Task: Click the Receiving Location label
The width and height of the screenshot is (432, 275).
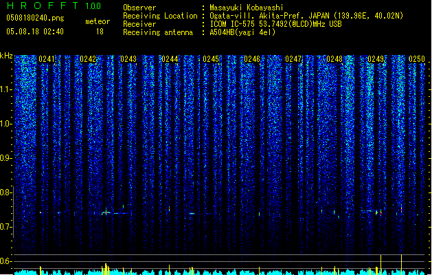Action: 160,16
